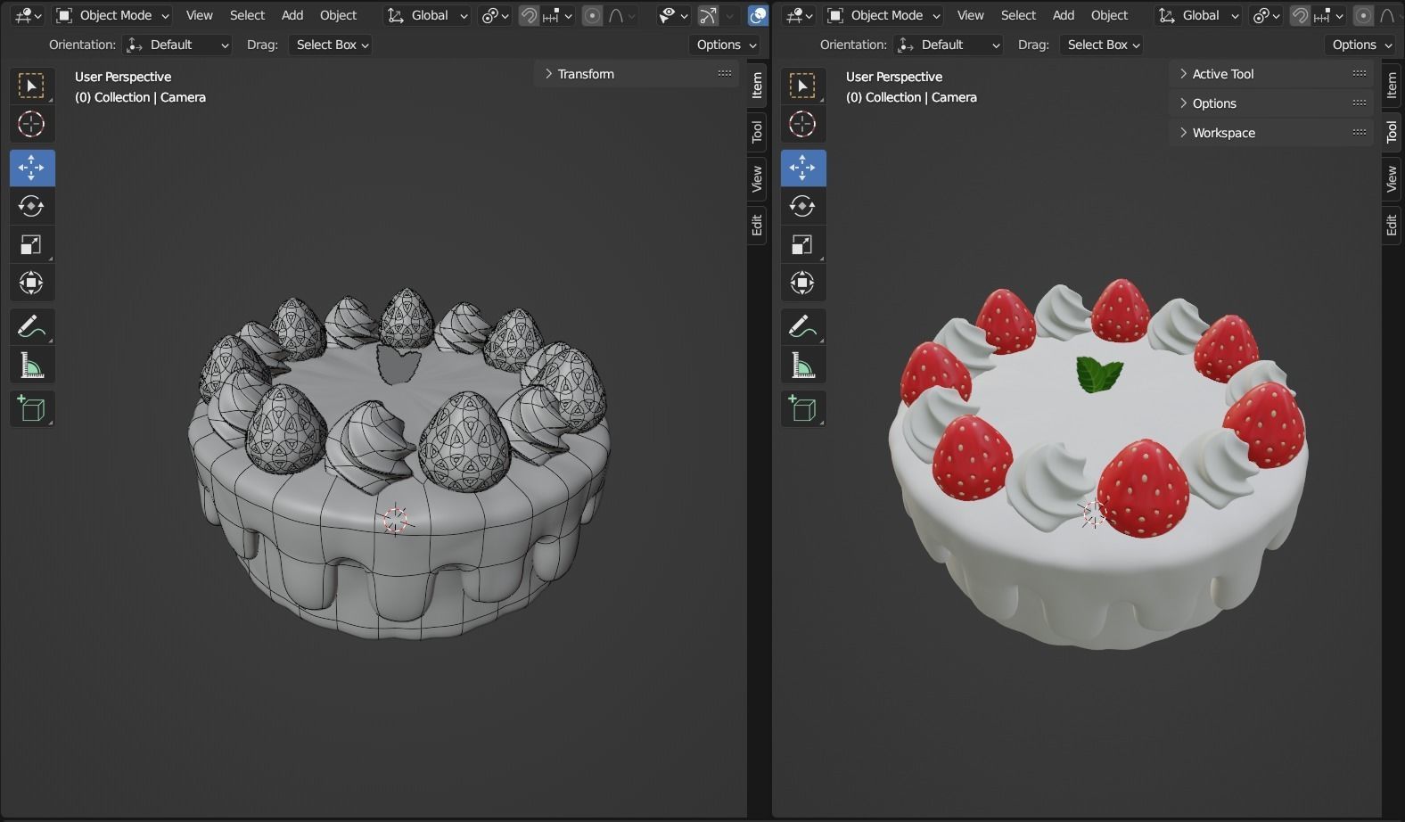Image resolution: width=1405 pixels, height=822 pixels.
Task: Open Add menu in left viewport
Action: point(292,15)
